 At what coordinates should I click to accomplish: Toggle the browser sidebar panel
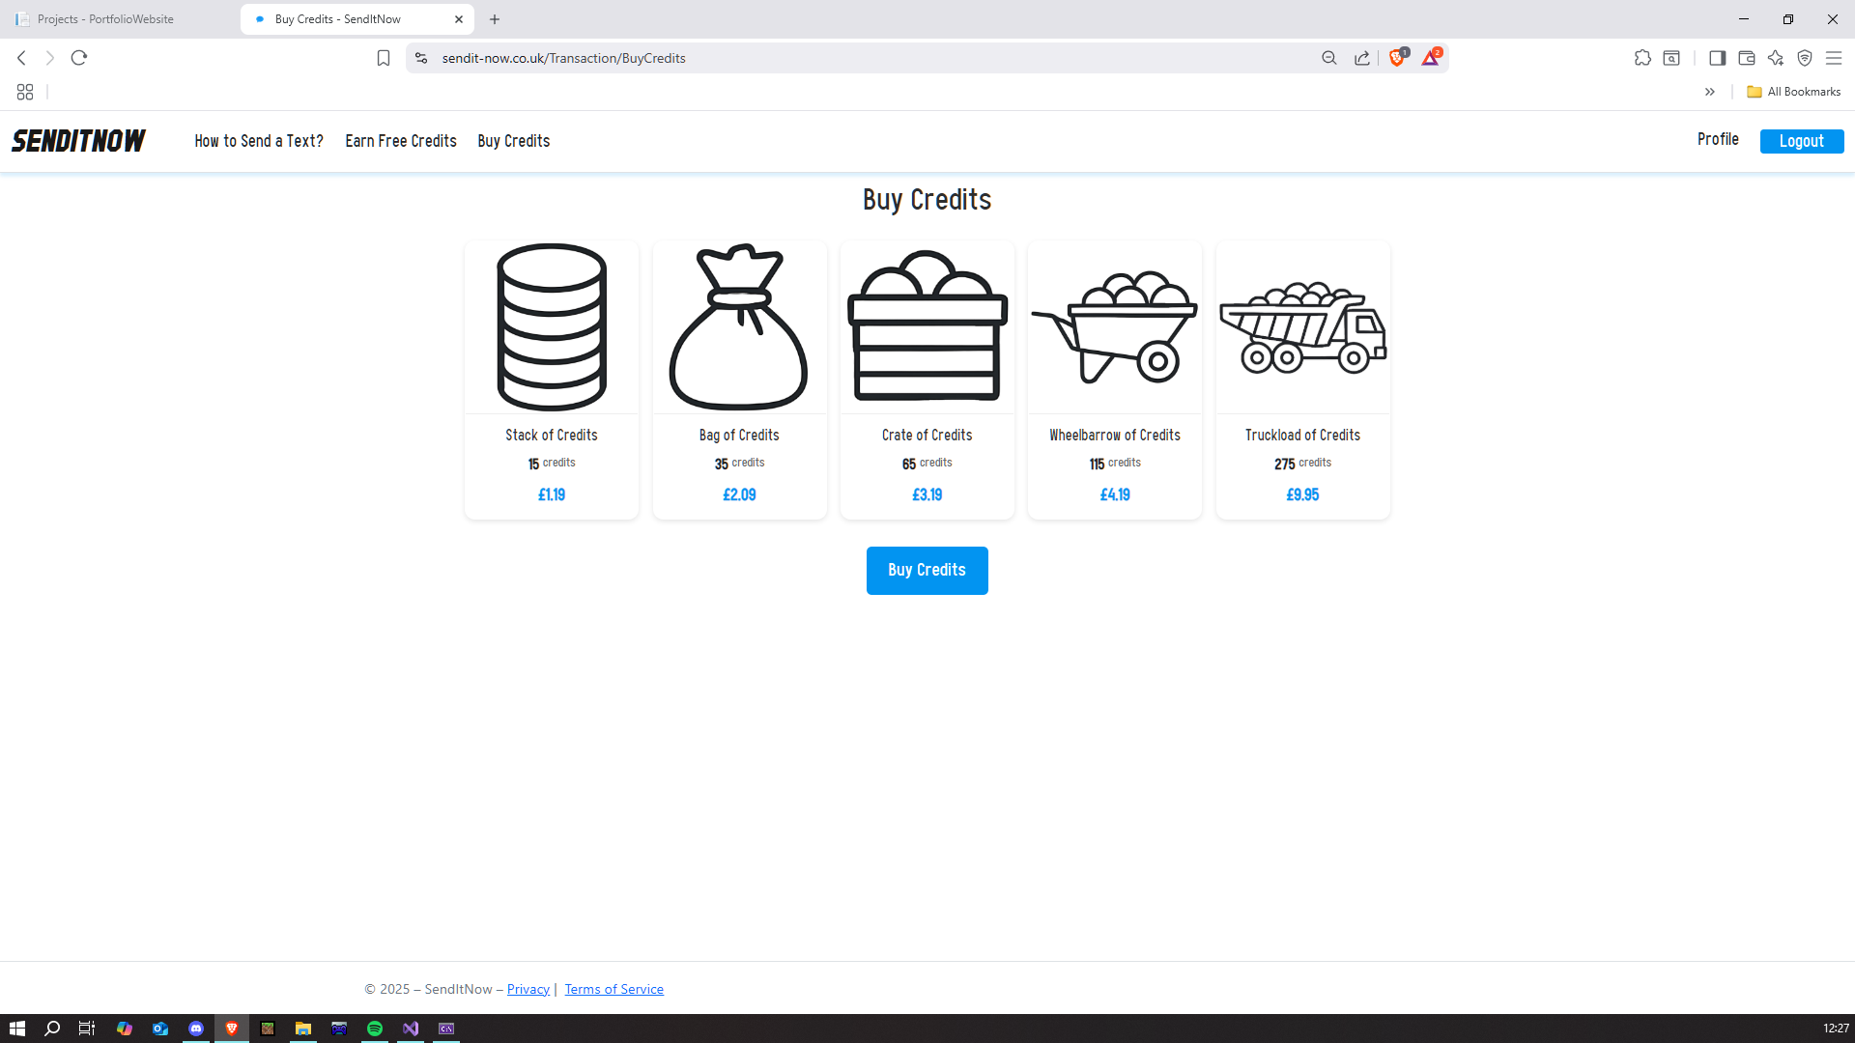1717,58
